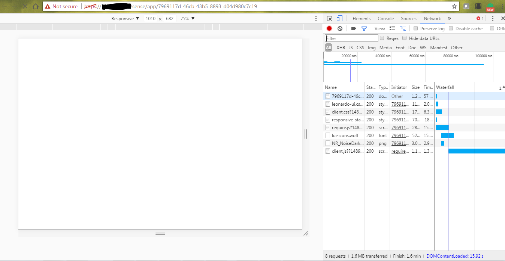Switch to the Console tab
Image resolution: width=505 pixels, height=261 pixels.
[385, 18]
